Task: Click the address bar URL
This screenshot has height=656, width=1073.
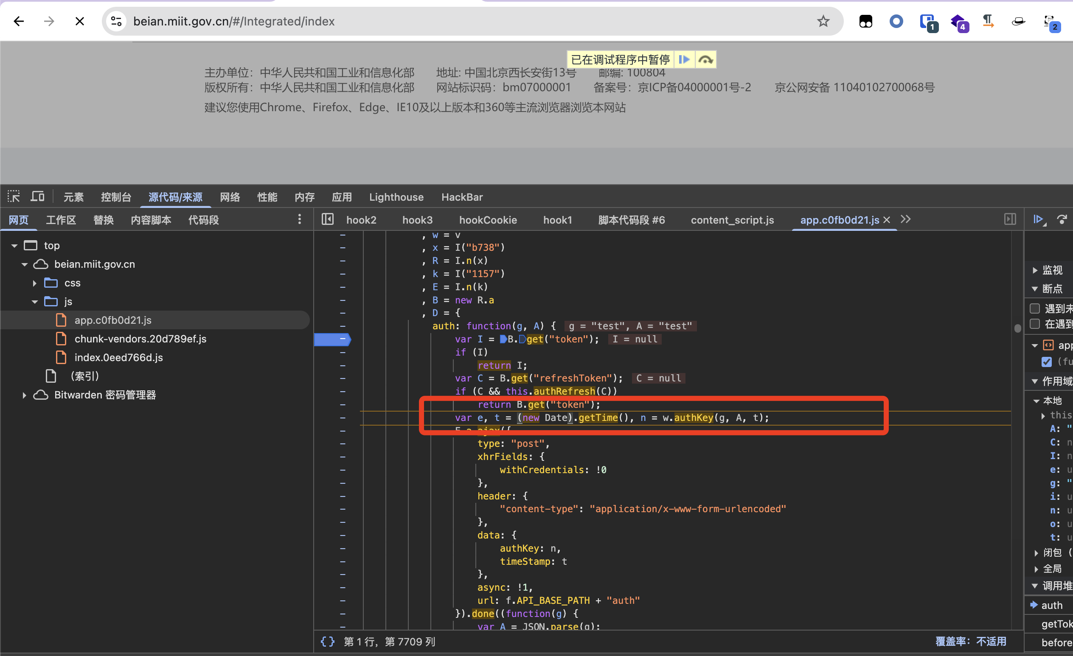Action: pos(234,21)
